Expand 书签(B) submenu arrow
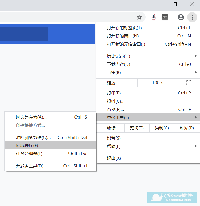The image size is (200, 206). (196, 72)
